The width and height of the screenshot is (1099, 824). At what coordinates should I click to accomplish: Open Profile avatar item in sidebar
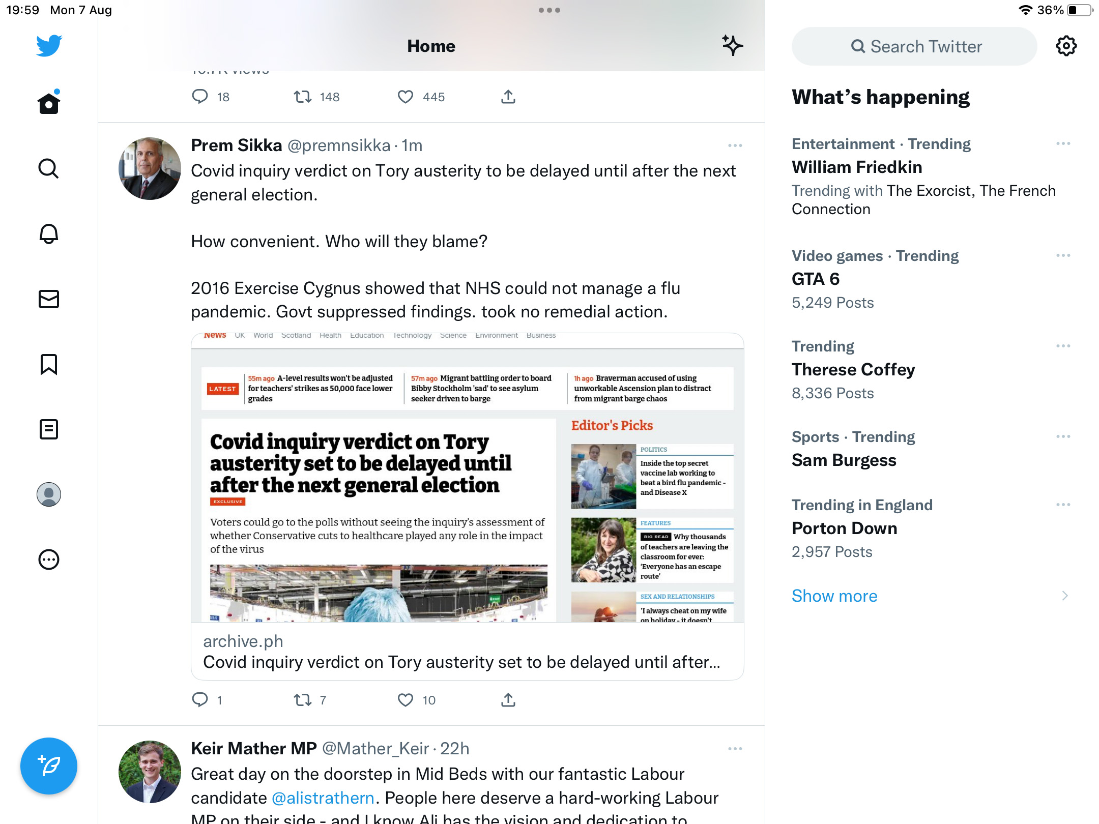click(49, 494)
